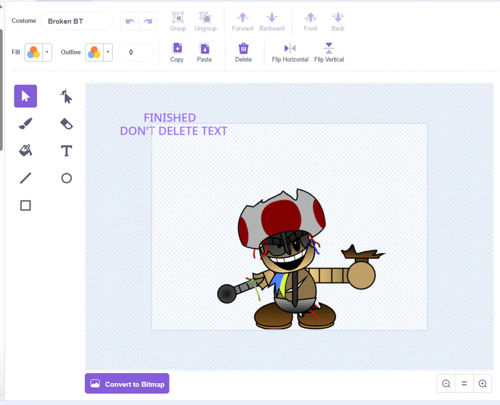This screenshot has width=500, height=405.
Task: Open the Outline color swatch
Action: click(x=94, y=52)
